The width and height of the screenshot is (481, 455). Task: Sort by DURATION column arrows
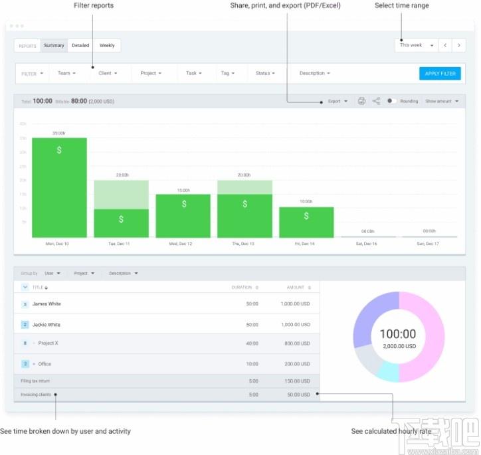tap(257, 288)
